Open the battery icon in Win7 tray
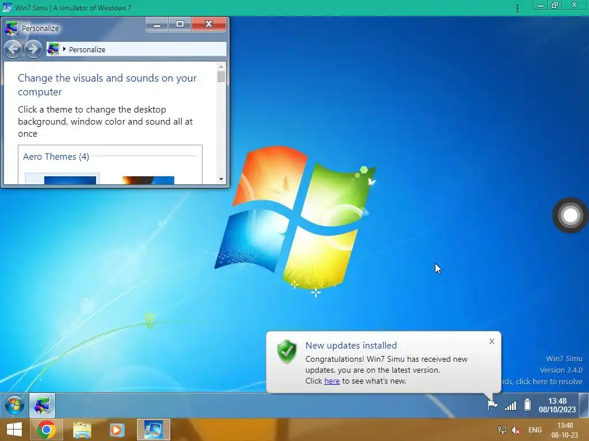The height and width of the screenshot is (441, 589). 527,405
